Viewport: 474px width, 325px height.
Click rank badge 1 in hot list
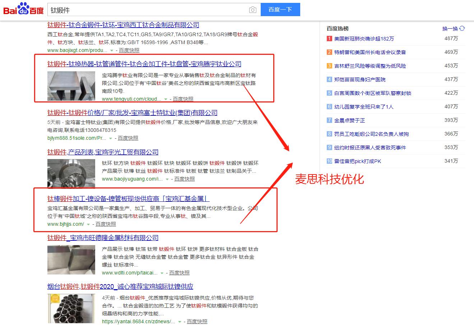click(x=329, y=39)
